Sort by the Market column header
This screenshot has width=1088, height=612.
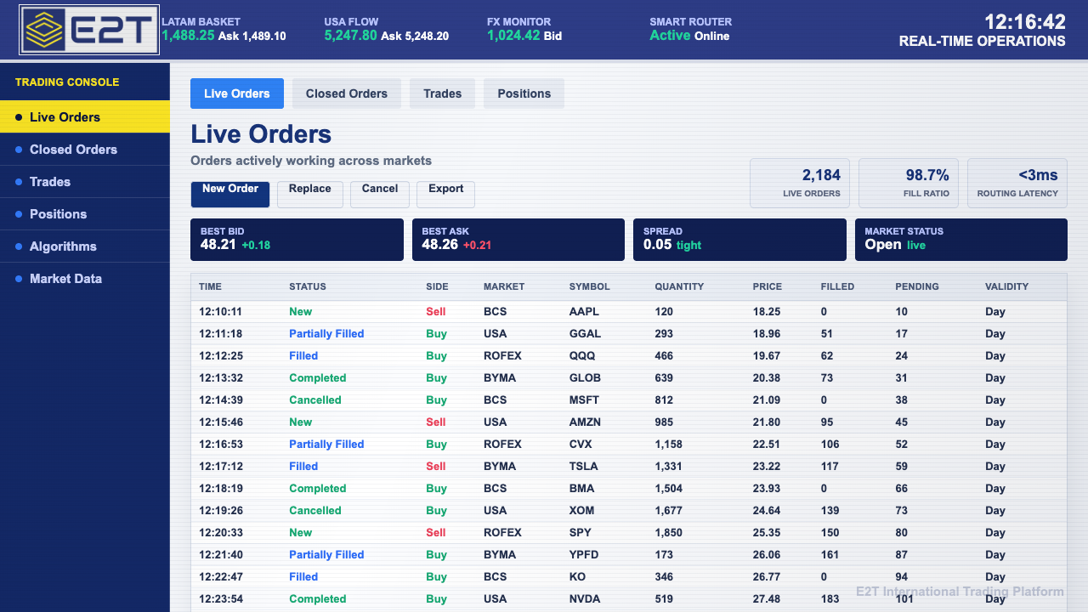tap(504, 286)
